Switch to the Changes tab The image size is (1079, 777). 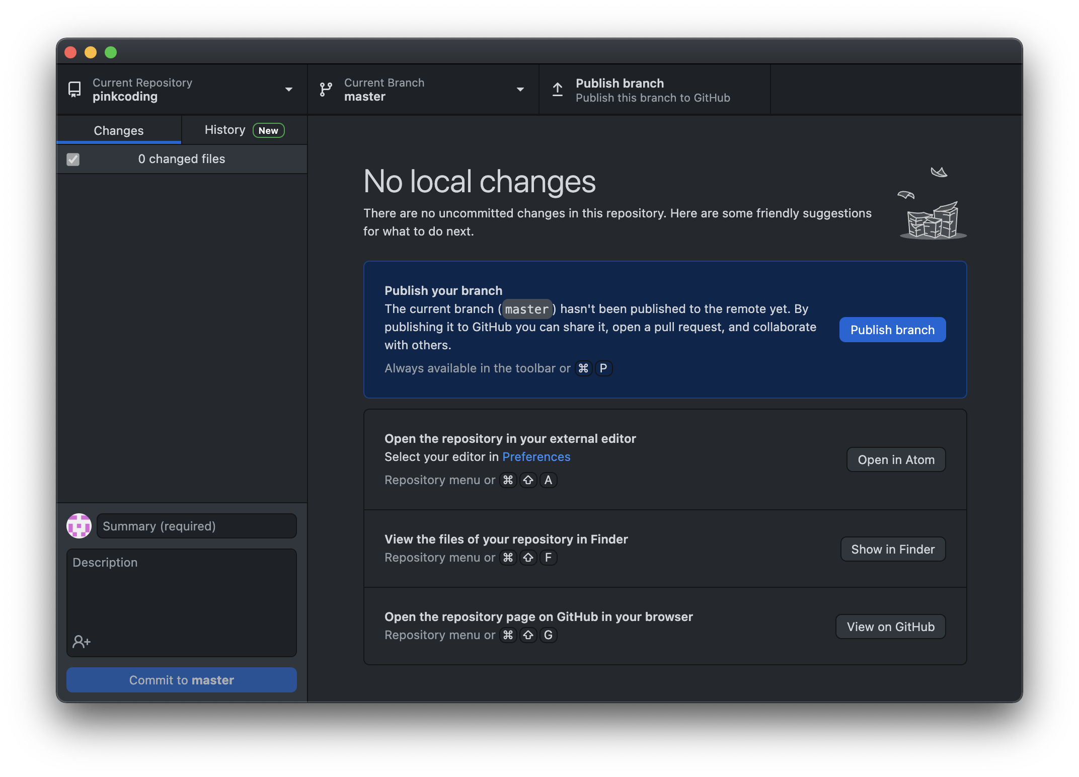[x=119, y=130]
